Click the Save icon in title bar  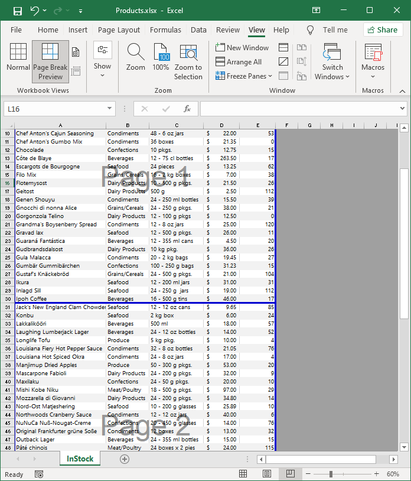(18, 11)
